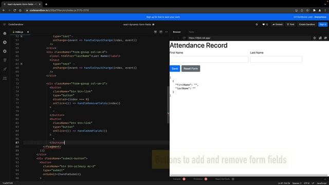Click the blue Sign In button
The width and height of the screenshot is (329, 185).
tap(323, 25)
